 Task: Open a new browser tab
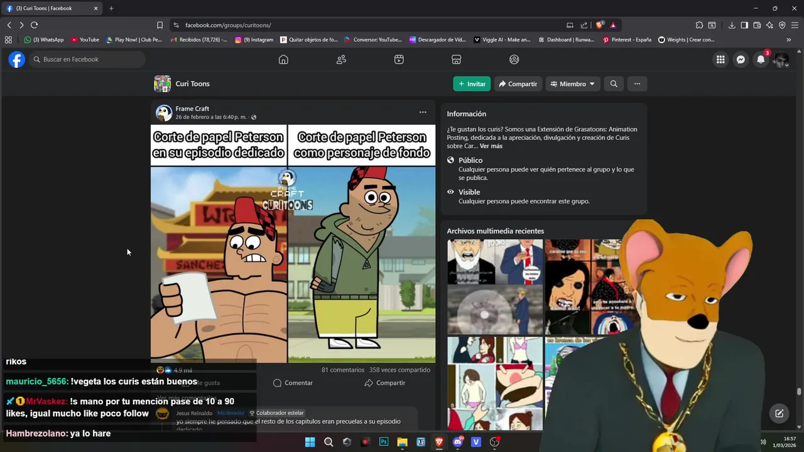click(x=111, y=8)
